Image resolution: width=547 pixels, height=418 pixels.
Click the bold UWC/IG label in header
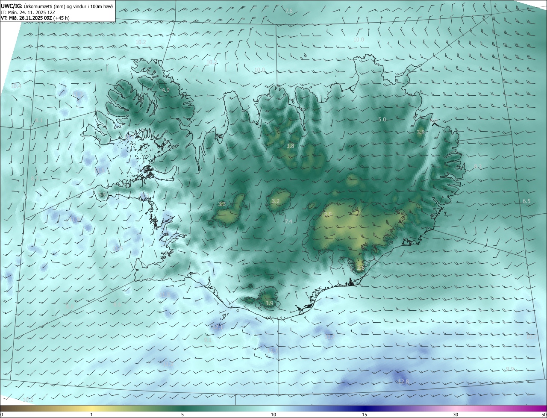12,6
